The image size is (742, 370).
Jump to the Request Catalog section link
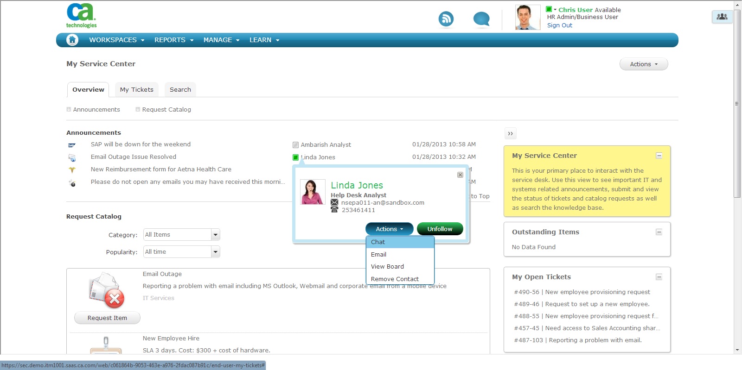click(166, 110)
